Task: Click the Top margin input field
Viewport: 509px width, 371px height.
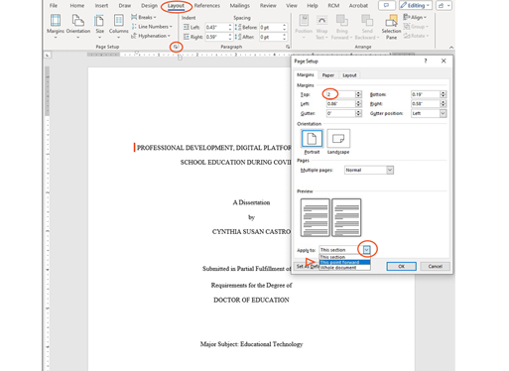Action: (340, 94)
